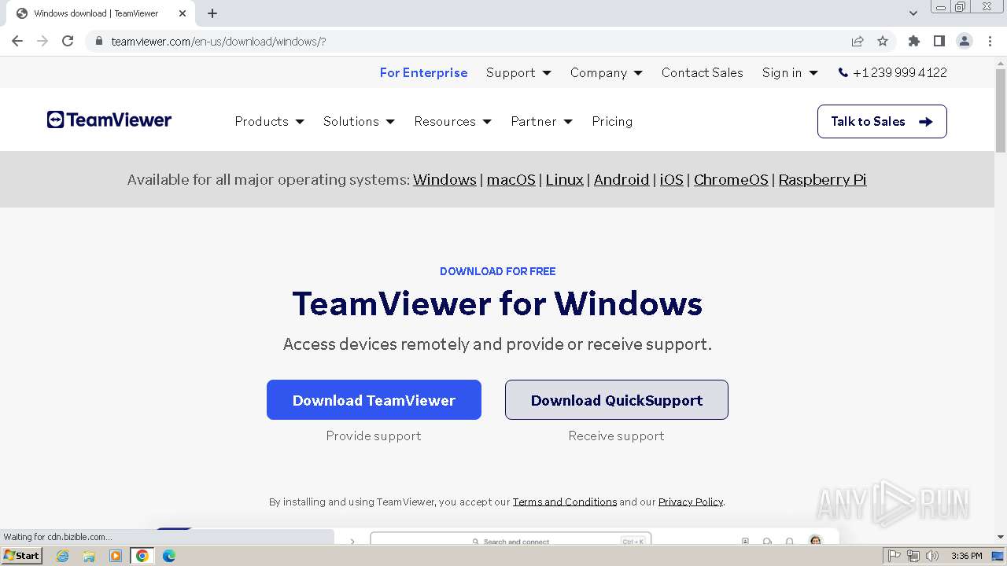The width and height of the screenshot is (1007, 566).
Task: Open volume speaker tray icon
Action: tap(932, 556)
